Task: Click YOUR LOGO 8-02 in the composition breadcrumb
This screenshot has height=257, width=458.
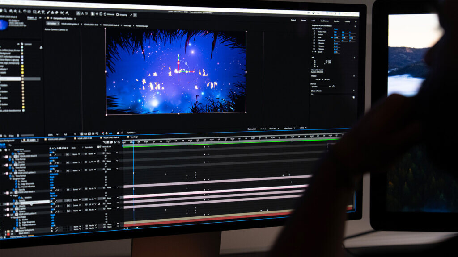Action: coord(91,25)
